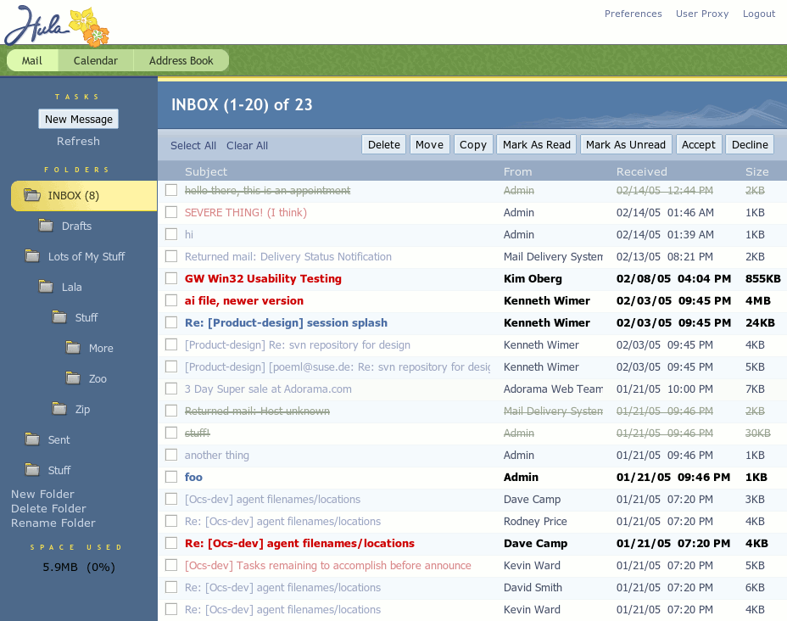
Task: Open the message titled 'hi'
Action: [189, 234]
